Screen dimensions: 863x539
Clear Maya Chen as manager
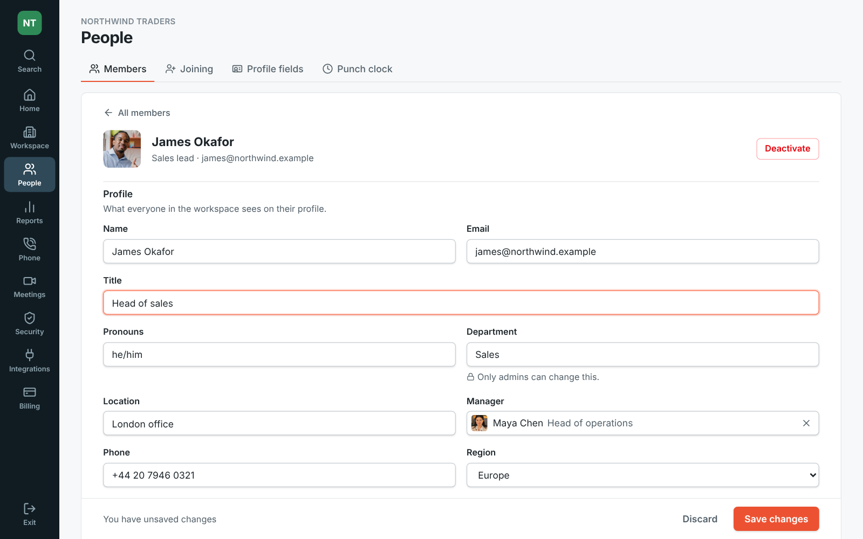tap(806, 423)
